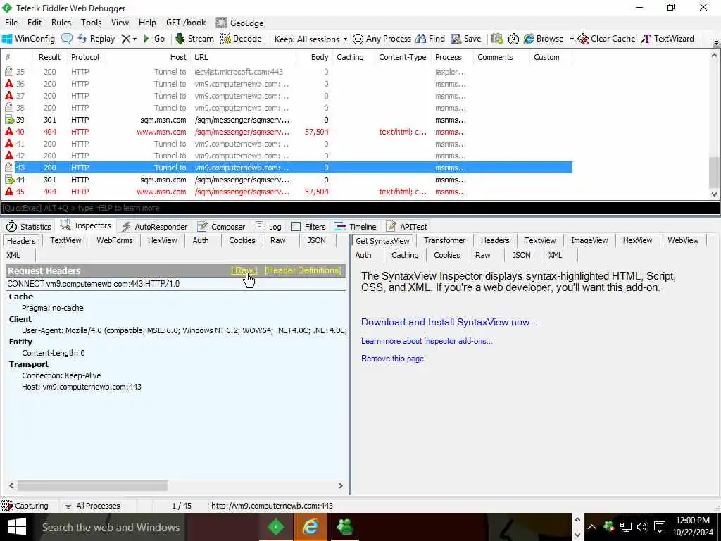721x541 pixels.
Task: Select request WebForms inspector tab
Action: (115, 240)
